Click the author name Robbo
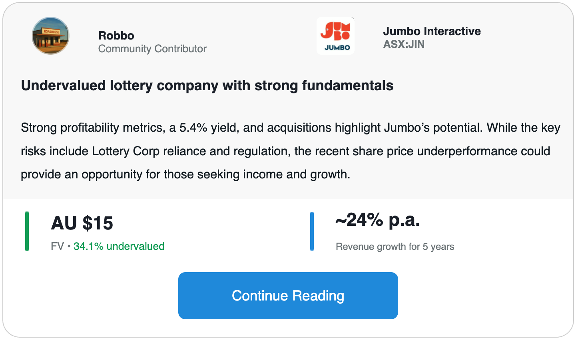Image resolution: width=578 pixels, height=340 pixels. pyautogui.click(x=116, y=36)
